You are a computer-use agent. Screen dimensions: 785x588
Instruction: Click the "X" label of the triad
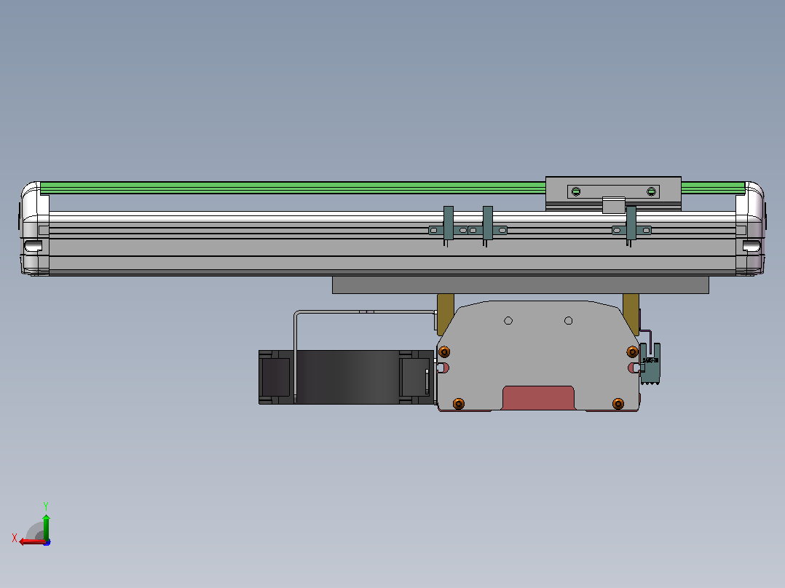[x=15, y=538]
